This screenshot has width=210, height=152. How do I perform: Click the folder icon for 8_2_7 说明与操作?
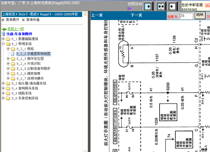[13, 78]
